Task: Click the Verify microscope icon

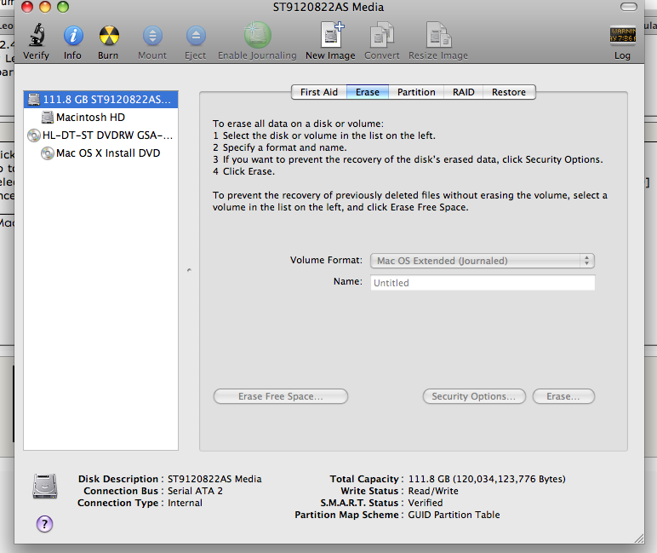Action: 37,35
